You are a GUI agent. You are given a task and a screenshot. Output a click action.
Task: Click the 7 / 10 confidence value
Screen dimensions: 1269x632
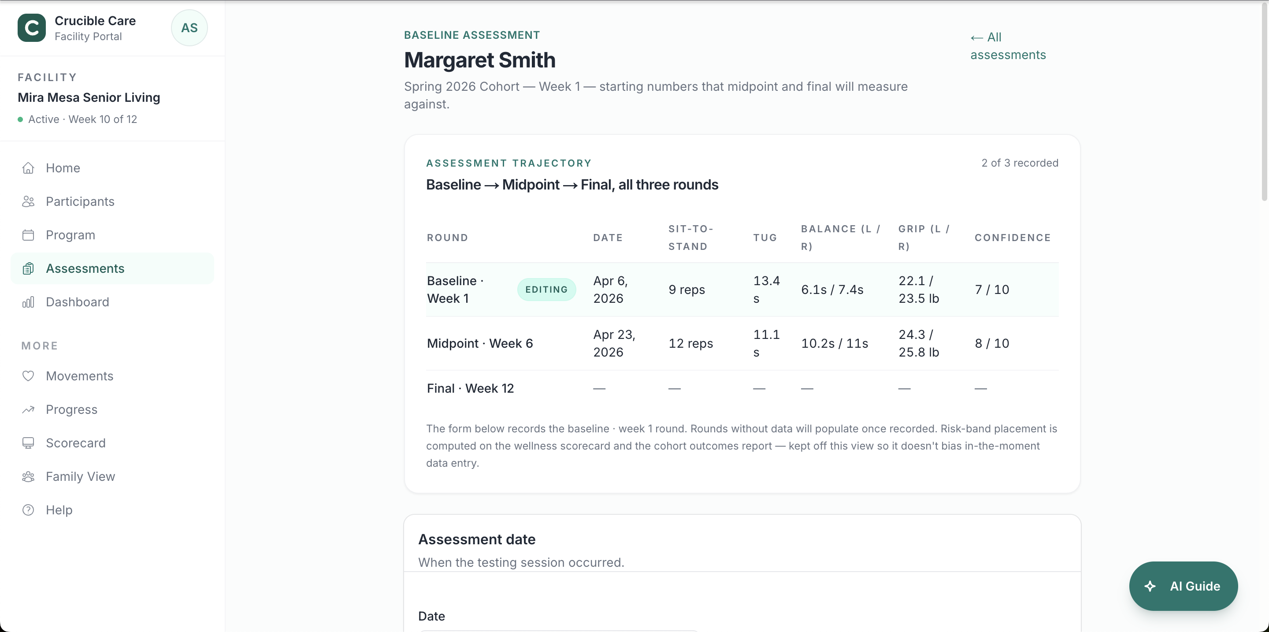(992, 290)
